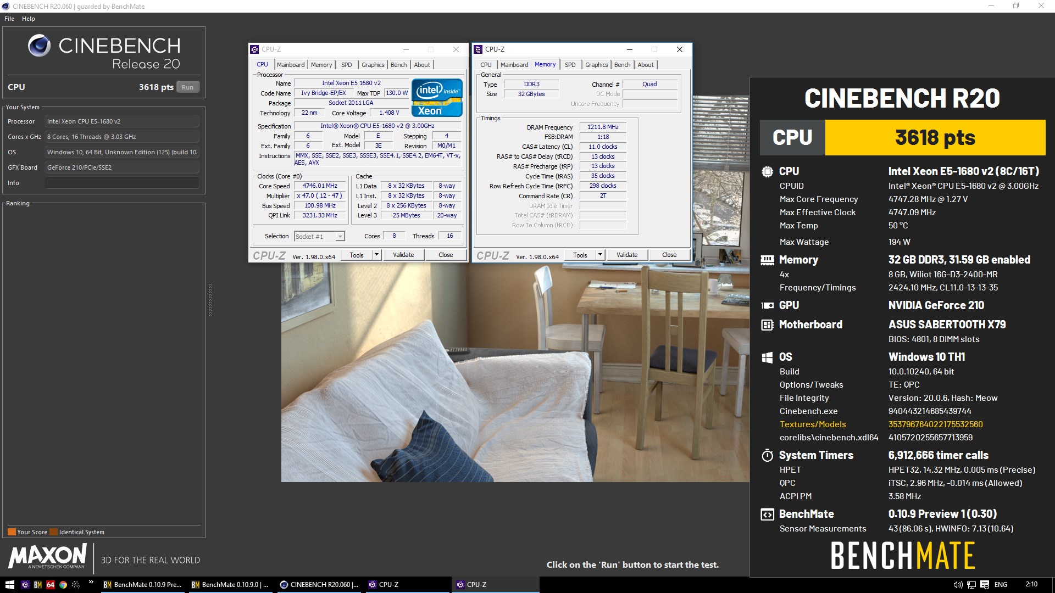The image size is (1055, 593).
Task: Click the BenchMate Motherboard section icon
Action: (767, 325)
